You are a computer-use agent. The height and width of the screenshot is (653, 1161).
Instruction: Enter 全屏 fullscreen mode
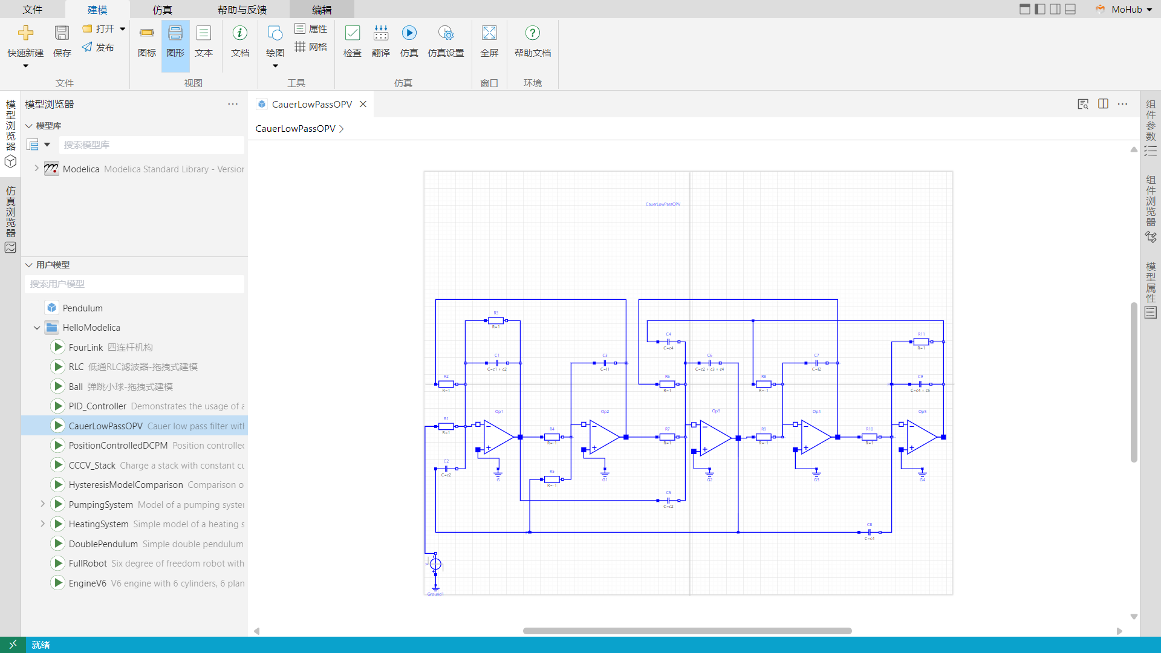pyautogui.click(x=489, y=41)
